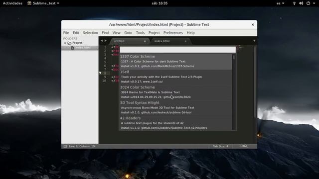Click the editor vertical scrollbar
This screenshot has height=179, width=319.
point(255,82)
